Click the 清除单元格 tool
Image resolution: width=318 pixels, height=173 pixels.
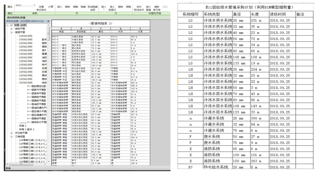tap(157, 8)
